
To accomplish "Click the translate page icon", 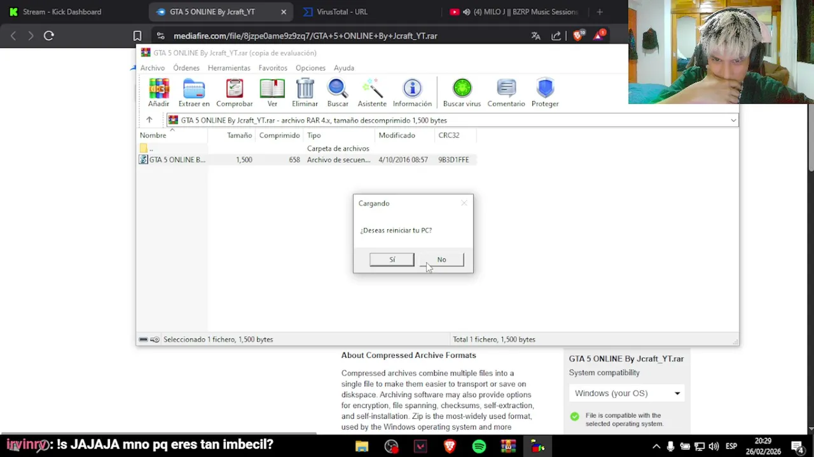I will 535,36.
